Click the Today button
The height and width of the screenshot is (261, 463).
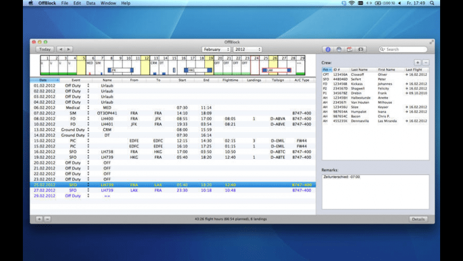[x=45, y=49]
